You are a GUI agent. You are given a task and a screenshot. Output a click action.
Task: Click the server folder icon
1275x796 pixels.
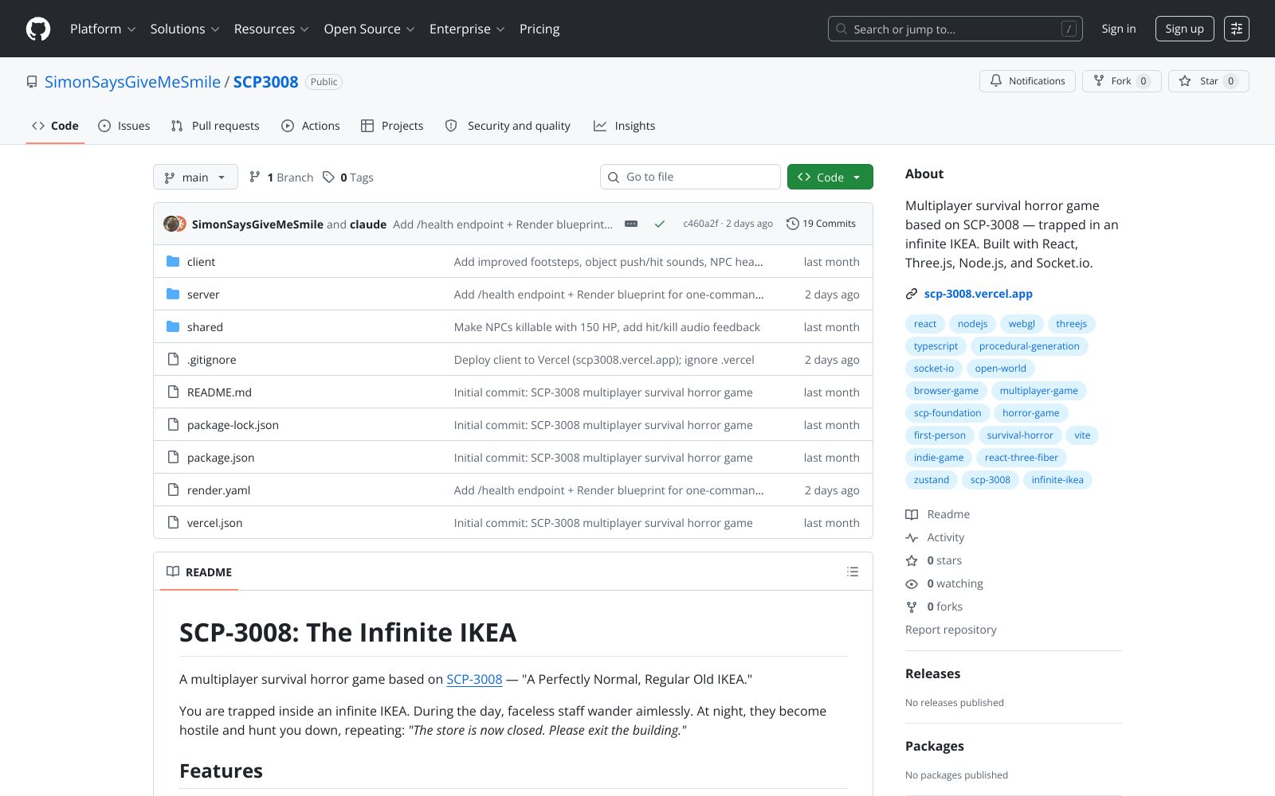(x=173, y=294)
